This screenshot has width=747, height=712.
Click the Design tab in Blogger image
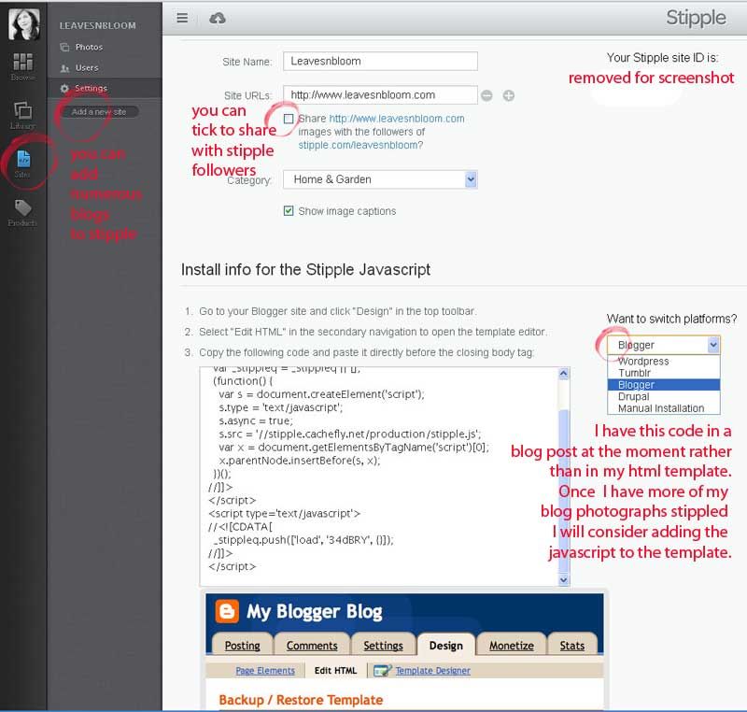pyautogui.click(x=446, y=646)
